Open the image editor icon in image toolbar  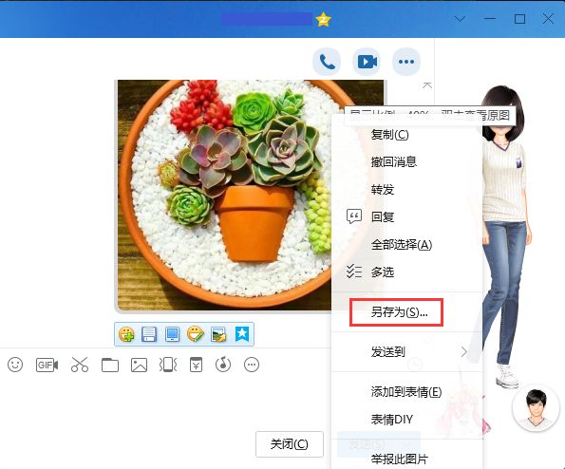click(218, 334)
